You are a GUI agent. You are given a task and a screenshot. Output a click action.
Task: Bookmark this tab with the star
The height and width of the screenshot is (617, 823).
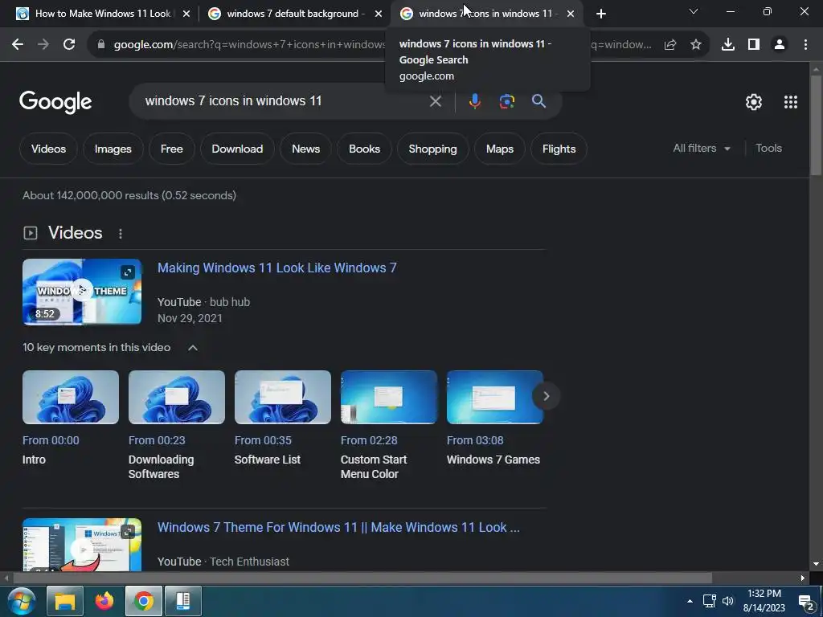tap(696, 45)
